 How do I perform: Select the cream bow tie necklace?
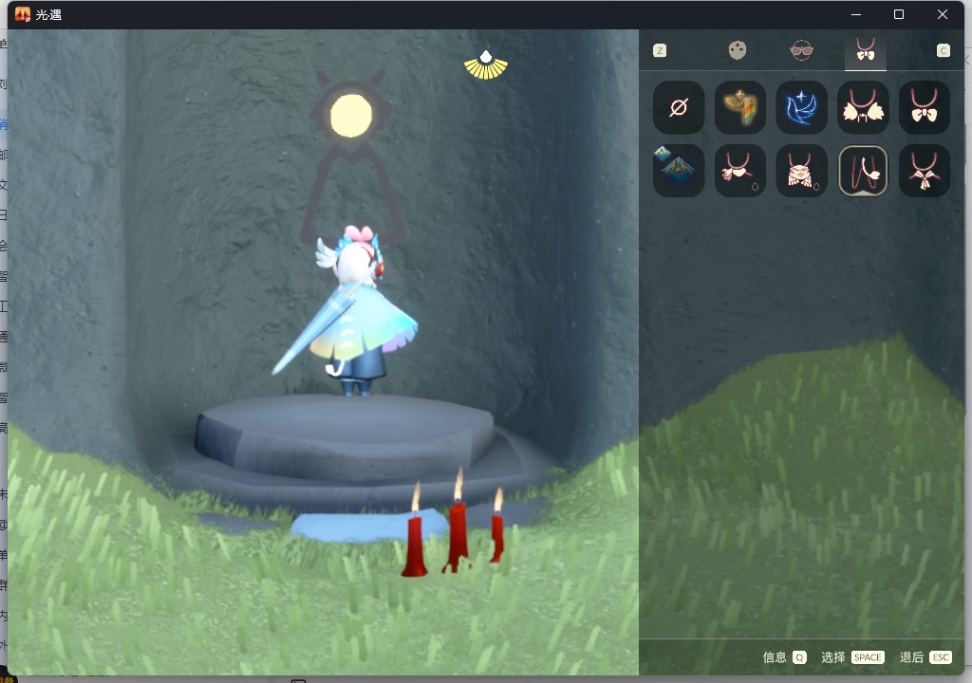[925, 107]
